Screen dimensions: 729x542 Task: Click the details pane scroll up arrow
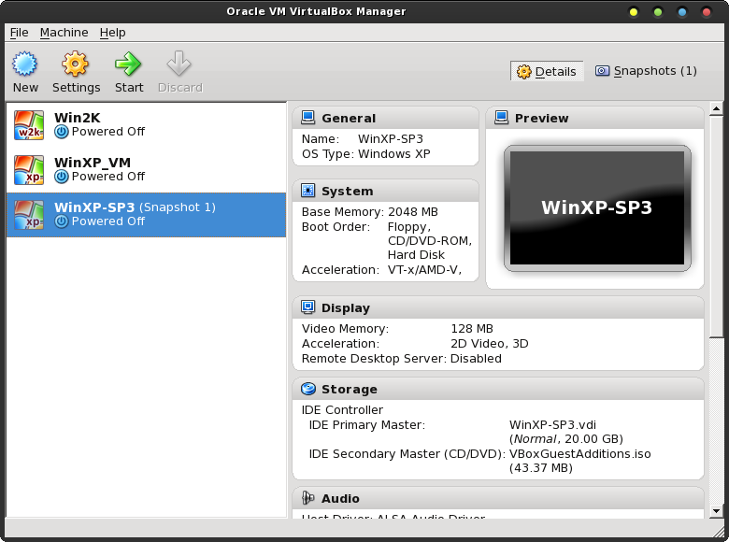(x=716, y=108)
